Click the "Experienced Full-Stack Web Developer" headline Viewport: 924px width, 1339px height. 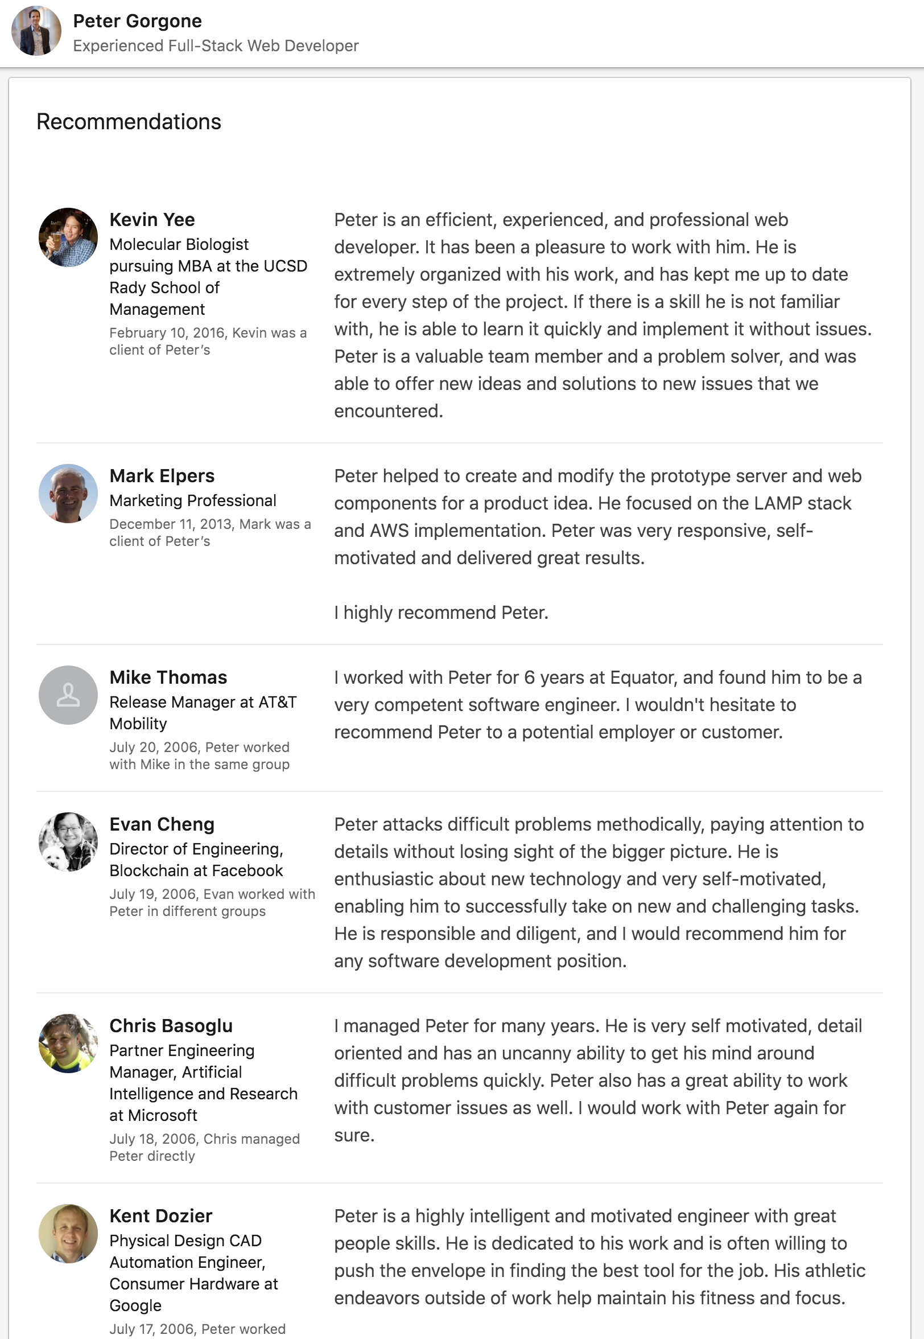click(216, 46)
